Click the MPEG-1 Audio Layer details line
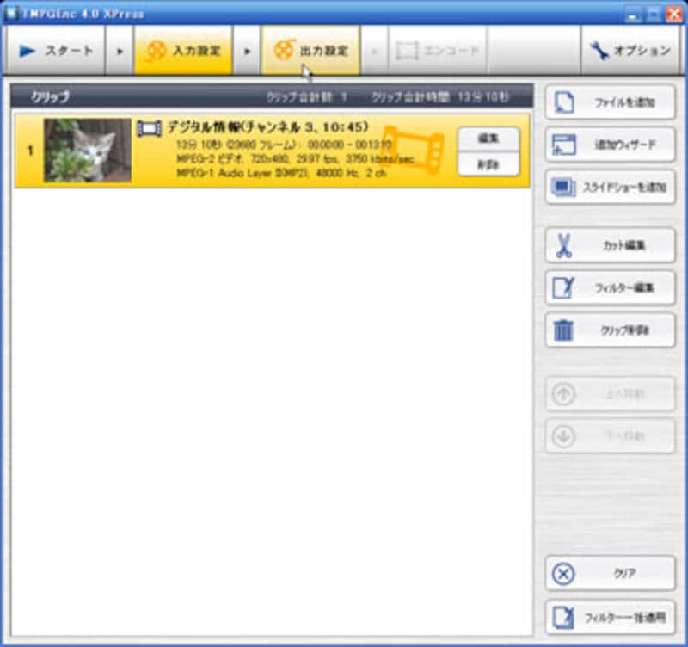 (281, 173)
